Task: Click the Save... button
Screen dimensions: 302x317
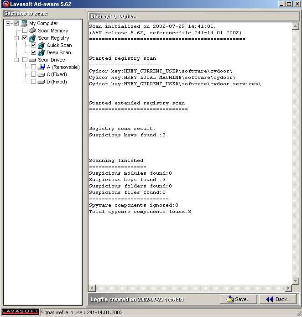Action: [239, 299]
